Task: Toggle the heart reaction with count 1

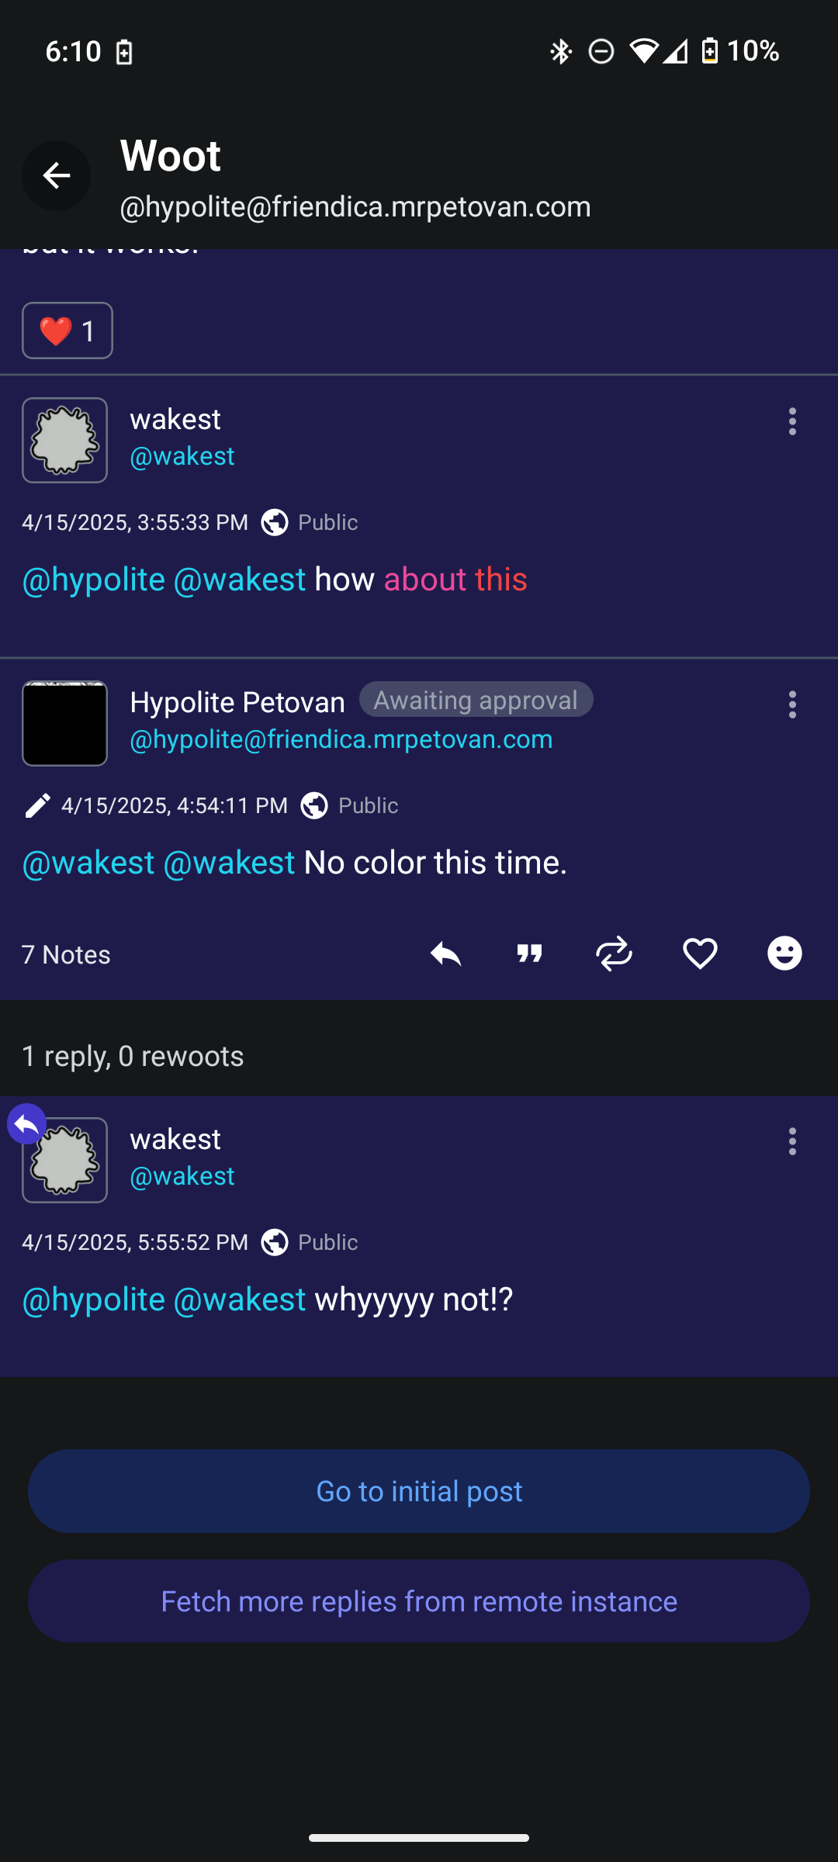Action: (x=68, y=331)
